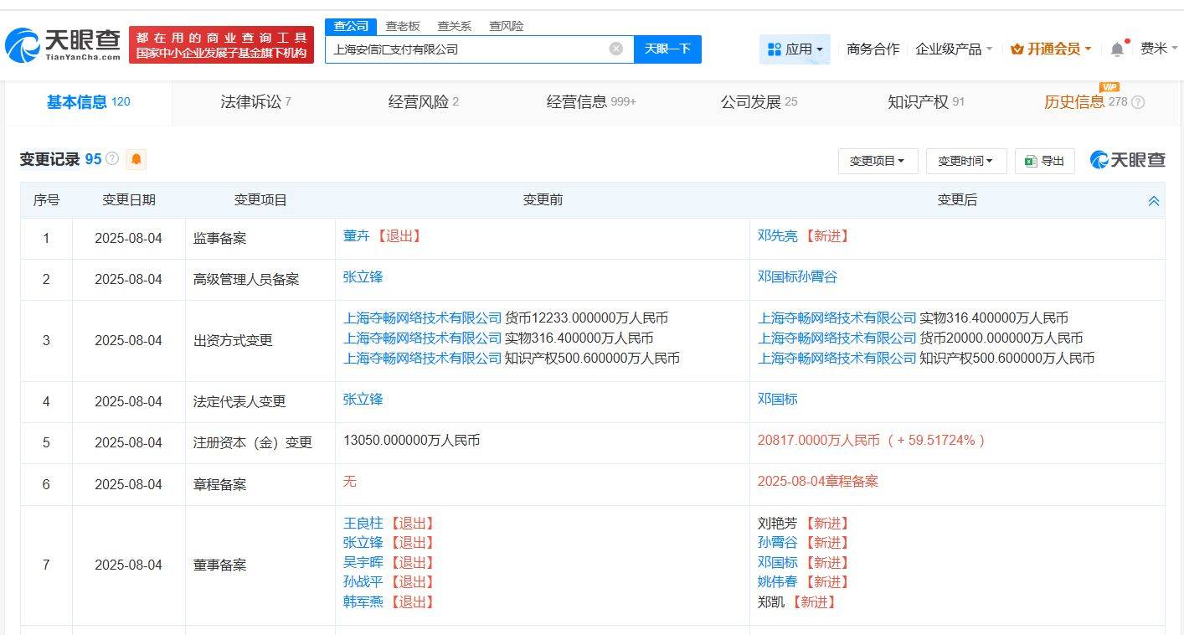Open 孙战平 director link

(363, 582)
